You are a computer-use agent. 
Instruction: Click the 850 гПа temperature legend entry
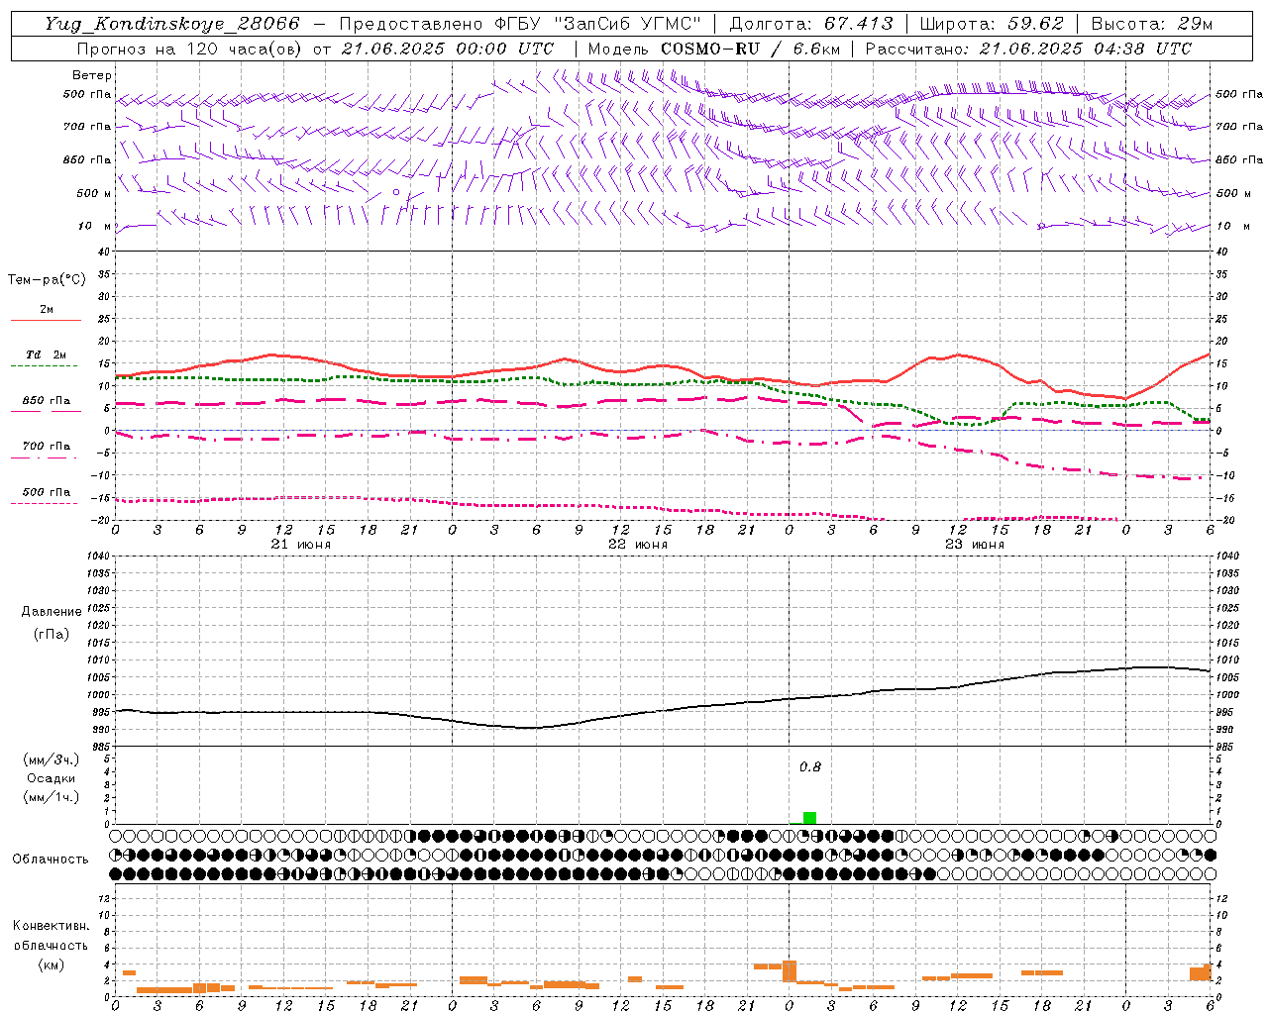coord(47,401)
